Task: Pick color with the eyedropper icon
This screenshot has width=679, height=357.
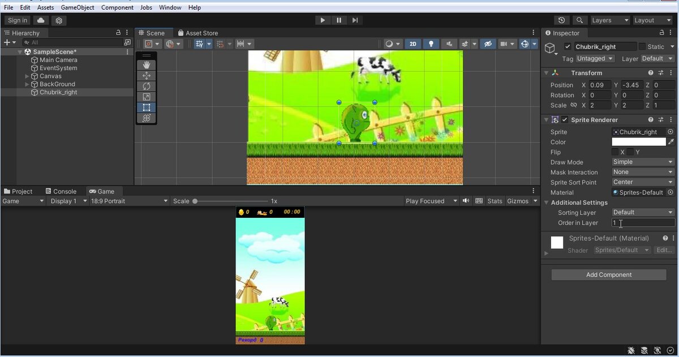Action: [x=671, y=142]
